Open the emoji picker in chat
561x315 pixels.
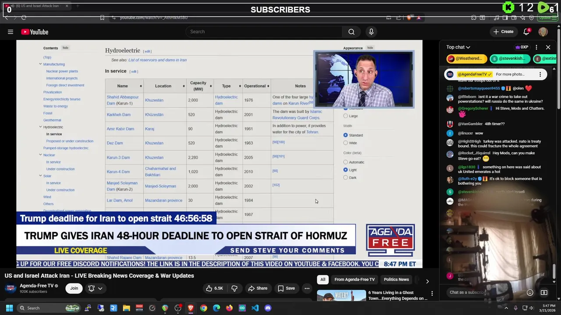click(530, 292)
